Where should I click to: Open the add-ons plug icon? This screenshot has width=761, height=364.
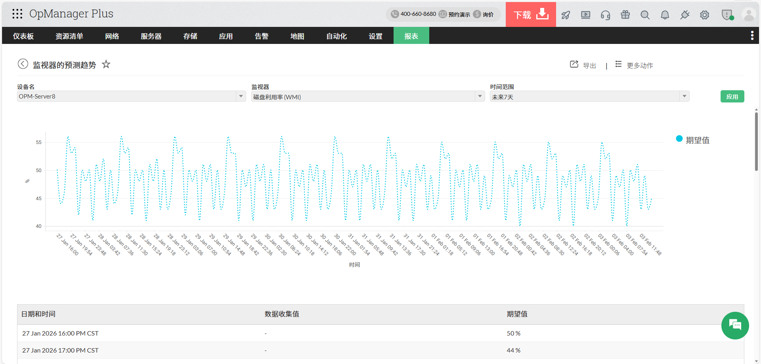(x=685, y=15)
